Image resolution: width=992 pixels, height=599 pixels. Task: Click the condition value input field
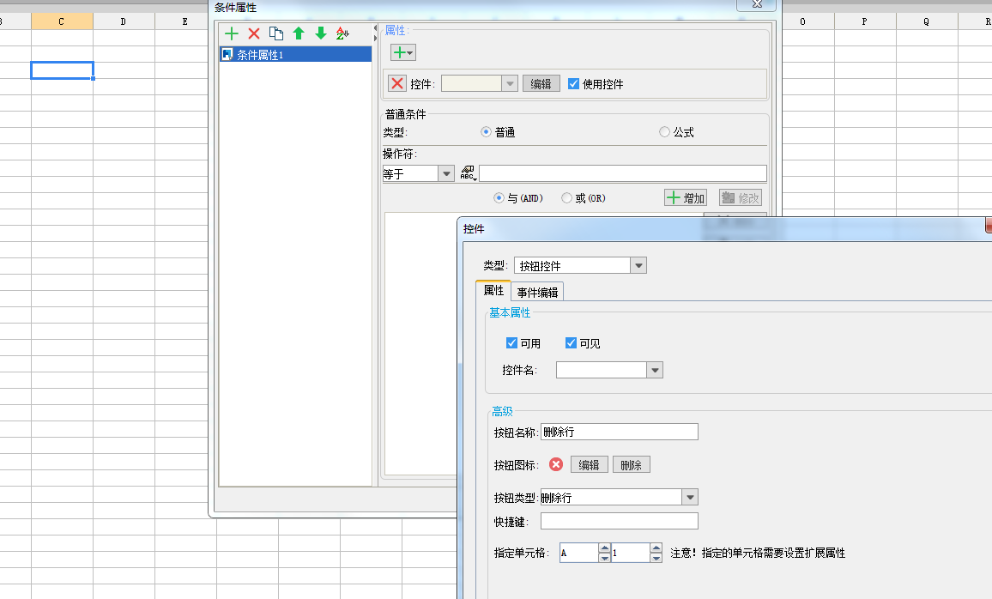[x=622, y=173]
